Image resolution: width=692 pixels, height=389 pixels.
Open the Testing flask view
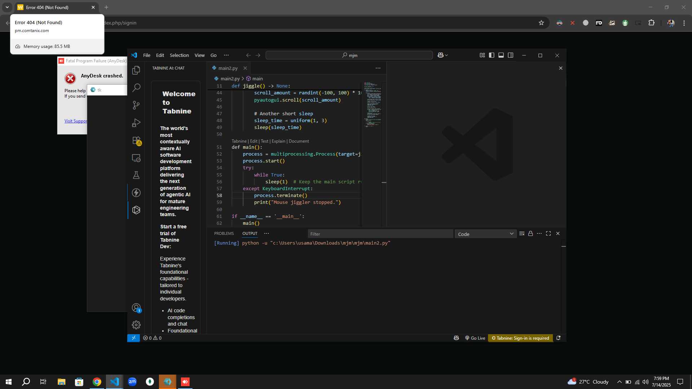pos(136,175)
